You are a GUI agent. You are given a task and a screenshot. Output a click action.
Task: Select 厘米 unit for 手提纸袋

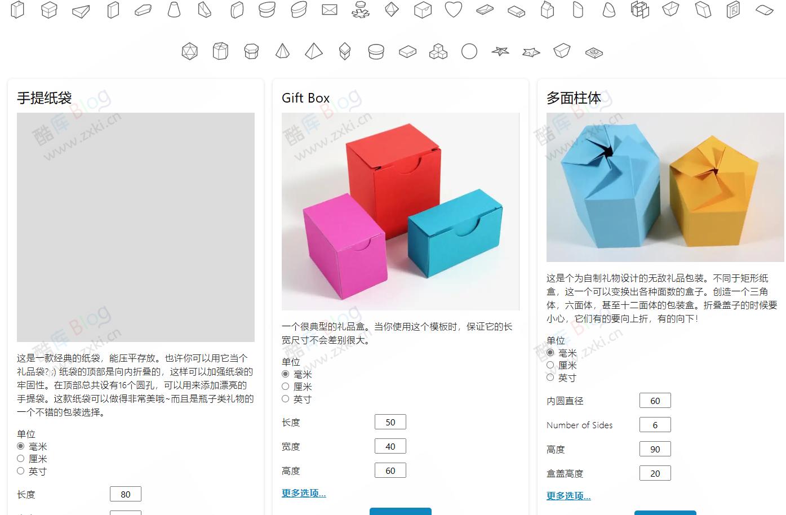point(21,459)
